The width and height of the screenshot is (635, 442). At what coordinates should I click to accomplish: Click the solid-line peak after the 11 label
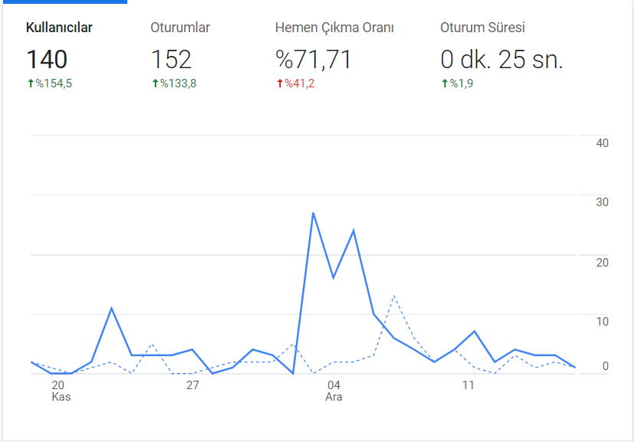pyautogui.click(x=474, y=331)
